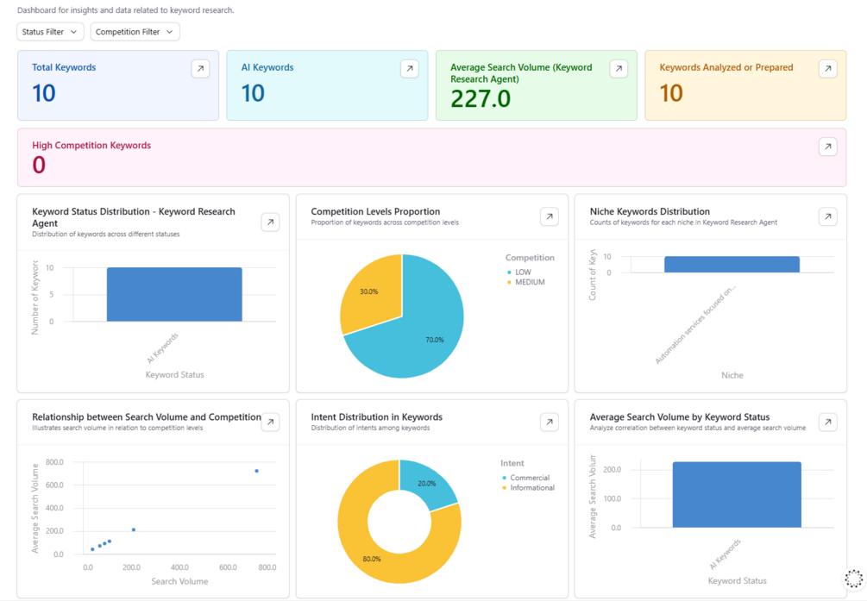Click the High Competition Keywords value 0

[39, 165]
